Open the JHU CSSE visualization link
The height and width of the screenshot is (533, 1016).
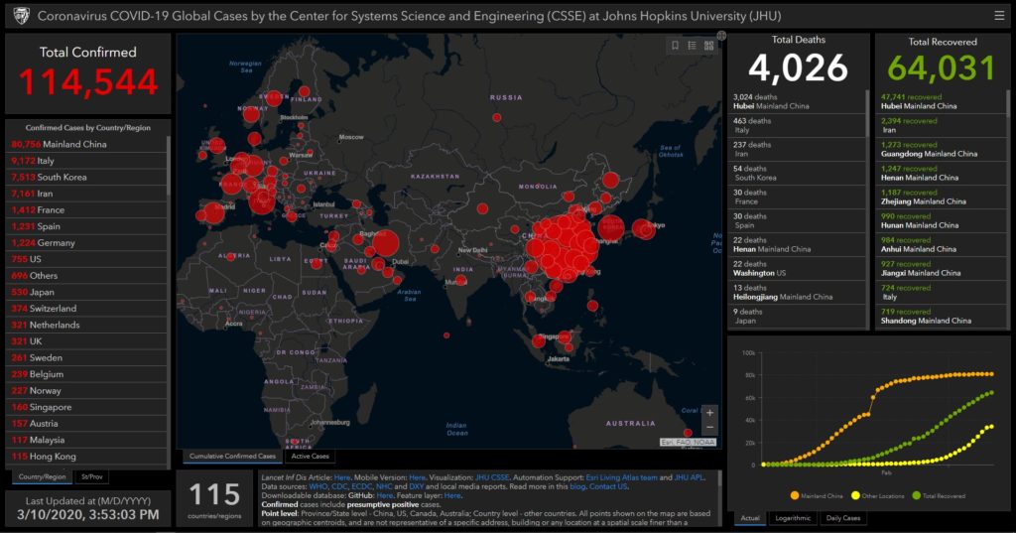[492, 477]
